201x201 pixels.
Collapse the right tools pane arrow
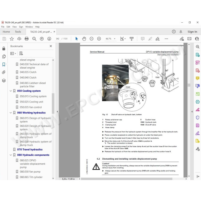192,111
